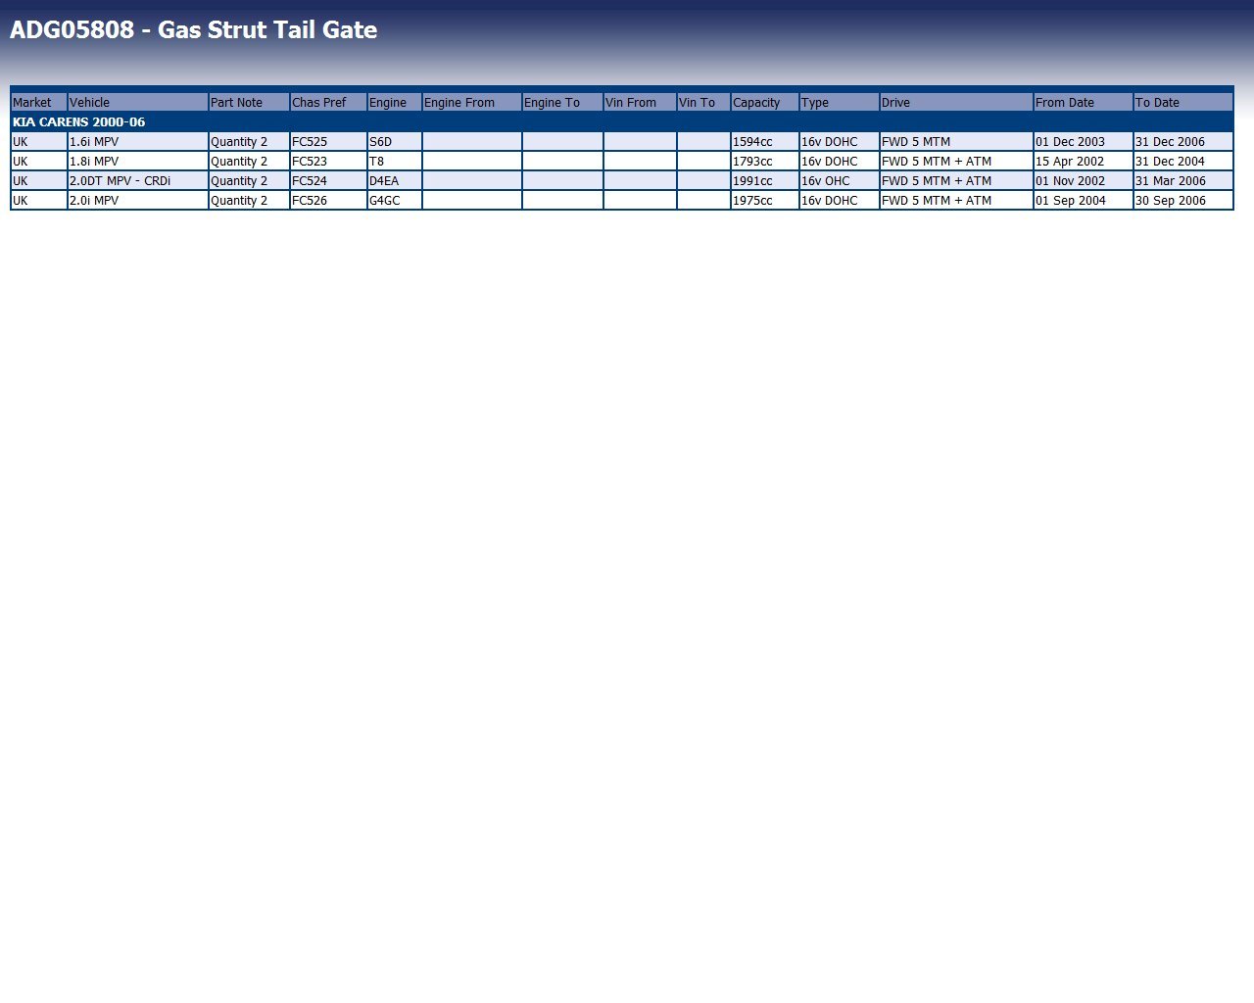The height and width of the screenshot is (1003, 1254).
Task: Select the Vehicle column header
Action: (x=138, y=102)
